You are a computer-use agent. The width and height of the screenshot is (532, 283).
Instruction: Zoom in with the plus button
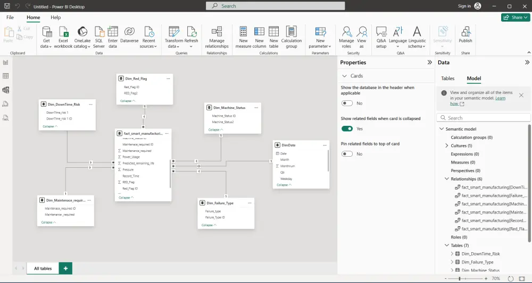point(486,279)
